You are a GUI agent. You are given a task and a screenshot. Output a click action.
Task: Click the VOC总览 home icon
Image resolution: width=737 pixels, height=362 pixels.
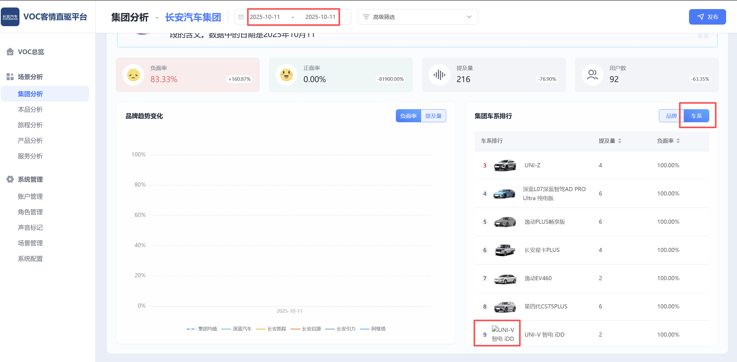pyautogui.click(x=10, y=52)
